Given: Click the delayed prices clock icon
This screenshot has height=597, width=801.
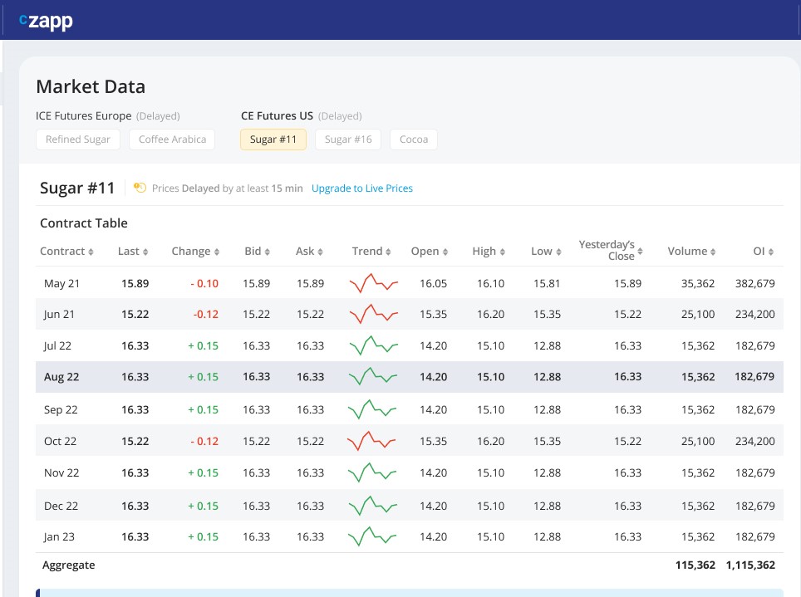Looking at the screenshot, I should pyautogui.click(x=140, y=188).
